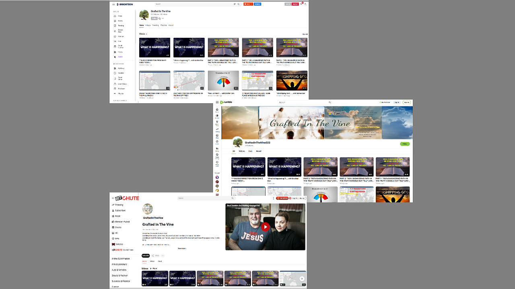515x289 pixels.
Task: Click the green Follow button on Rumble
Action: pos(405,144)
